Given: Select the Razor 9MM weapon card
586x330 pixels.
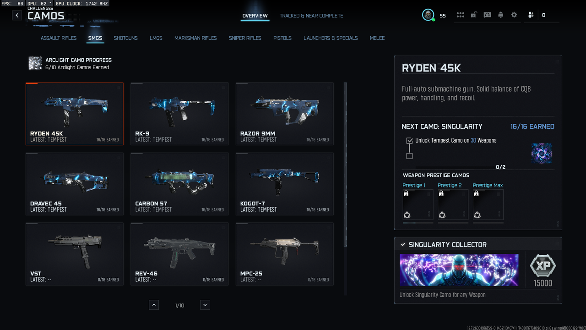Looking at the screenshot, I should 285,114.
